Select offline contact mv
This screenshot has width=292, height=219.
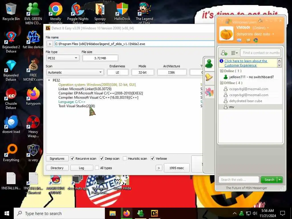(250, 107)
